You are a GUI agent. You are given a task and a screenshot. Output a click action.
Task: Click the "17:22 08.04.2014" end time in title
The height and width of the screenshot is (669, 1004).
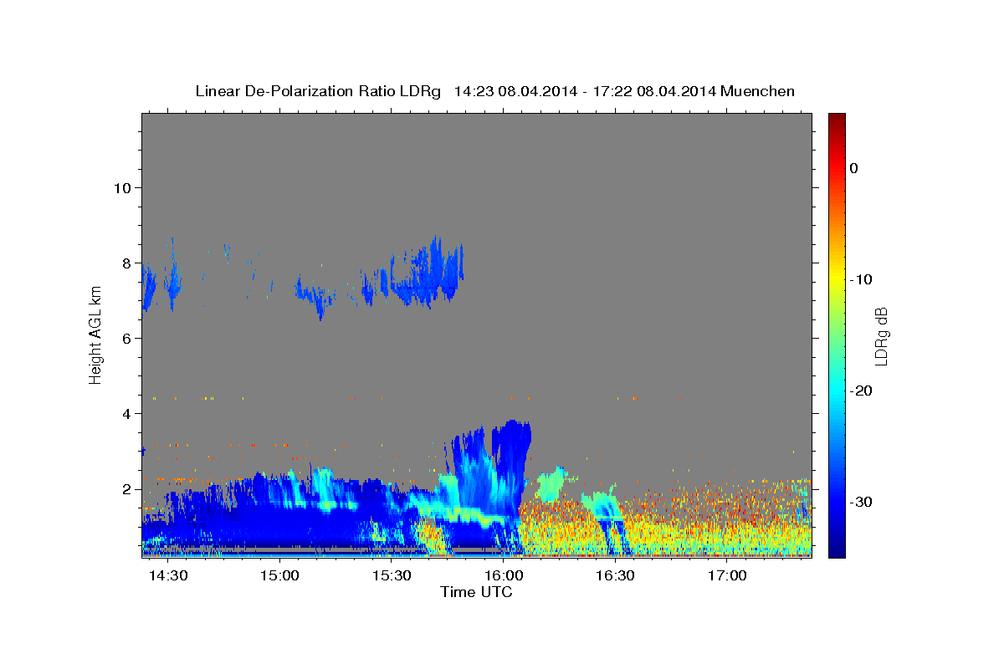coord(653,91)
